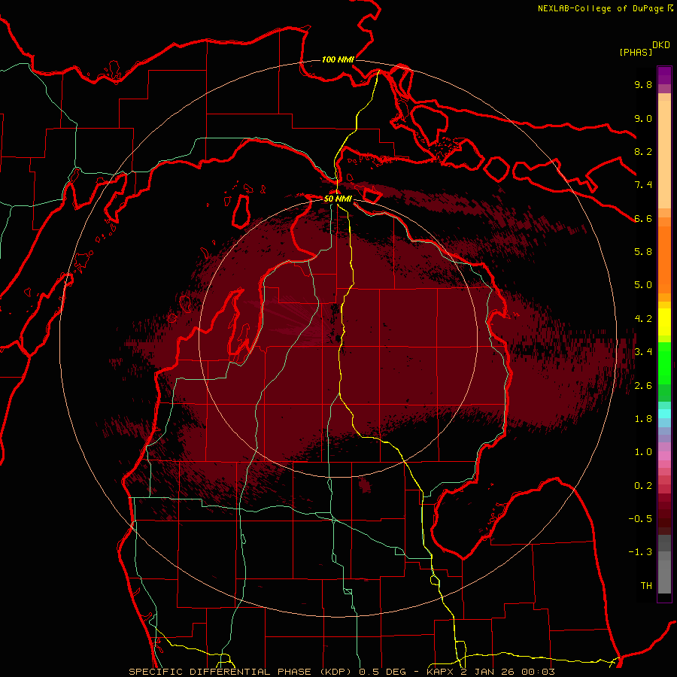Viewport: 677px width, 677px height.
Task: Pick the cyan color bar segment
Action: (664, 414)
